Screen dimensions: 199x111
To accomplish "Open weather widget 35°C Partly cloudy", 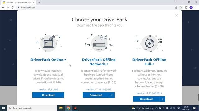I will 142,108.
